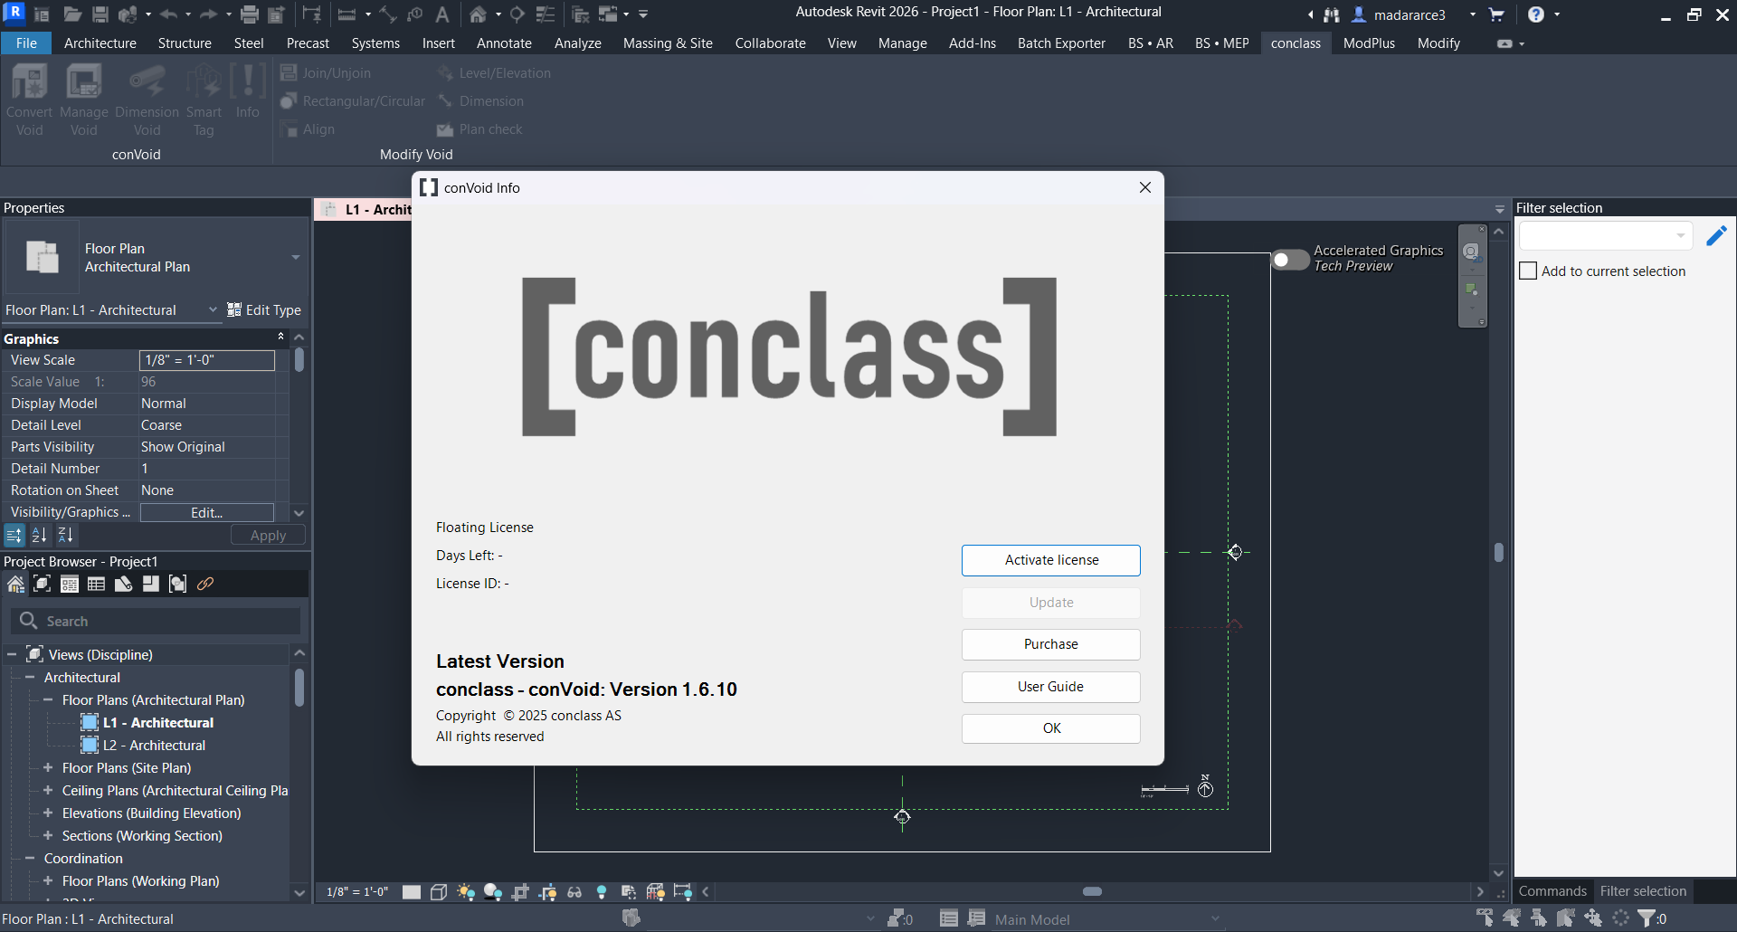The height and width of the screenshot is (932, 1737).
Task: Click Dimension Void tool in conVoid panel
Action: pos(147,100)
